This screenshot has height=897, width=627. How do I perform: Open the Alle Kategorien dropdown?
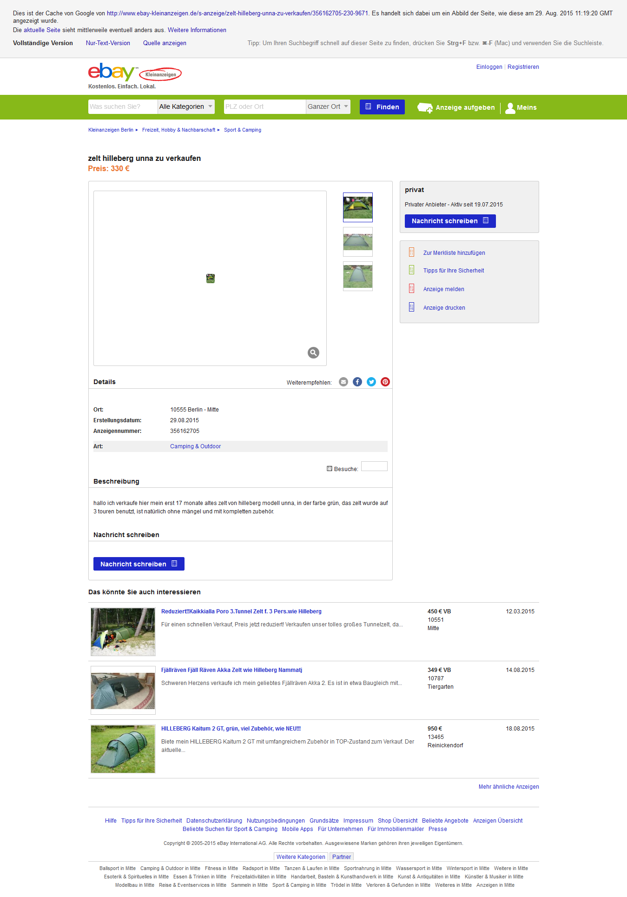186,106
